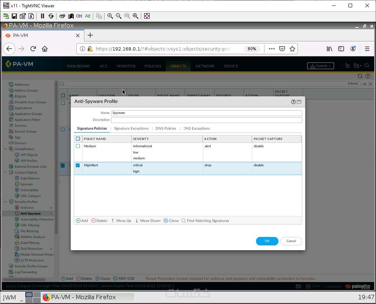Delete the selected signature policy
Image resolution: width=376 pixels, height=304 pixels.
click(x=99, y=221)
